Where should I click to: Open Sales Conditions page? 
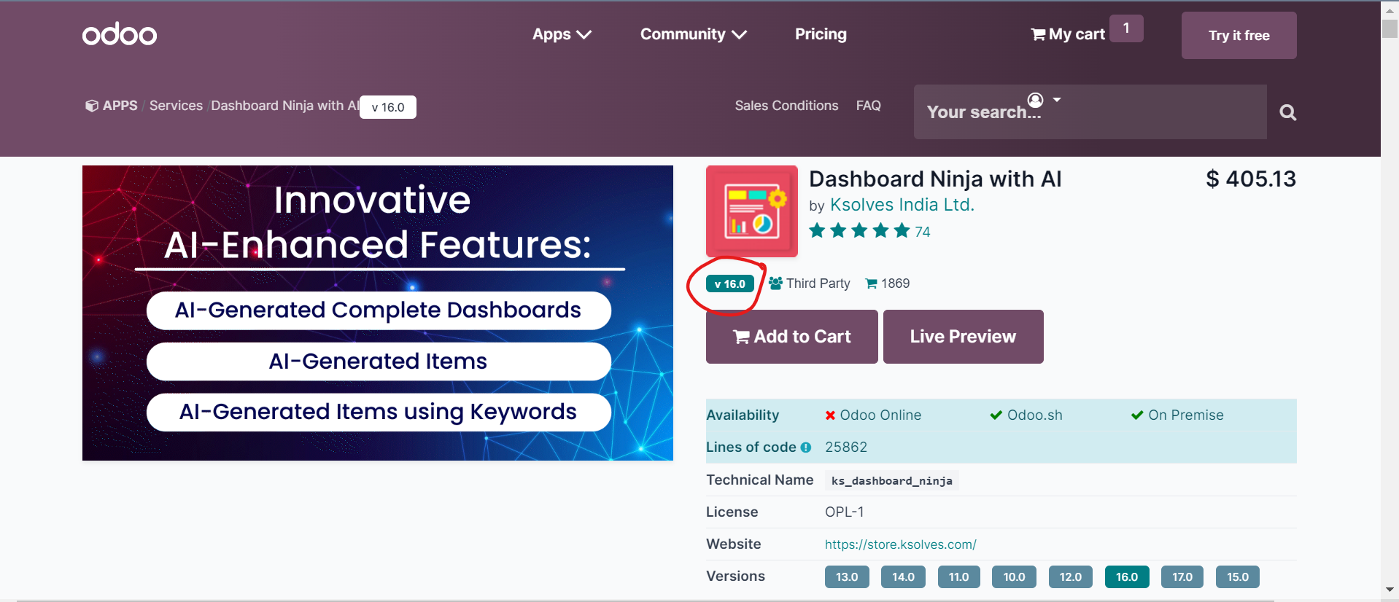(786, 106)
